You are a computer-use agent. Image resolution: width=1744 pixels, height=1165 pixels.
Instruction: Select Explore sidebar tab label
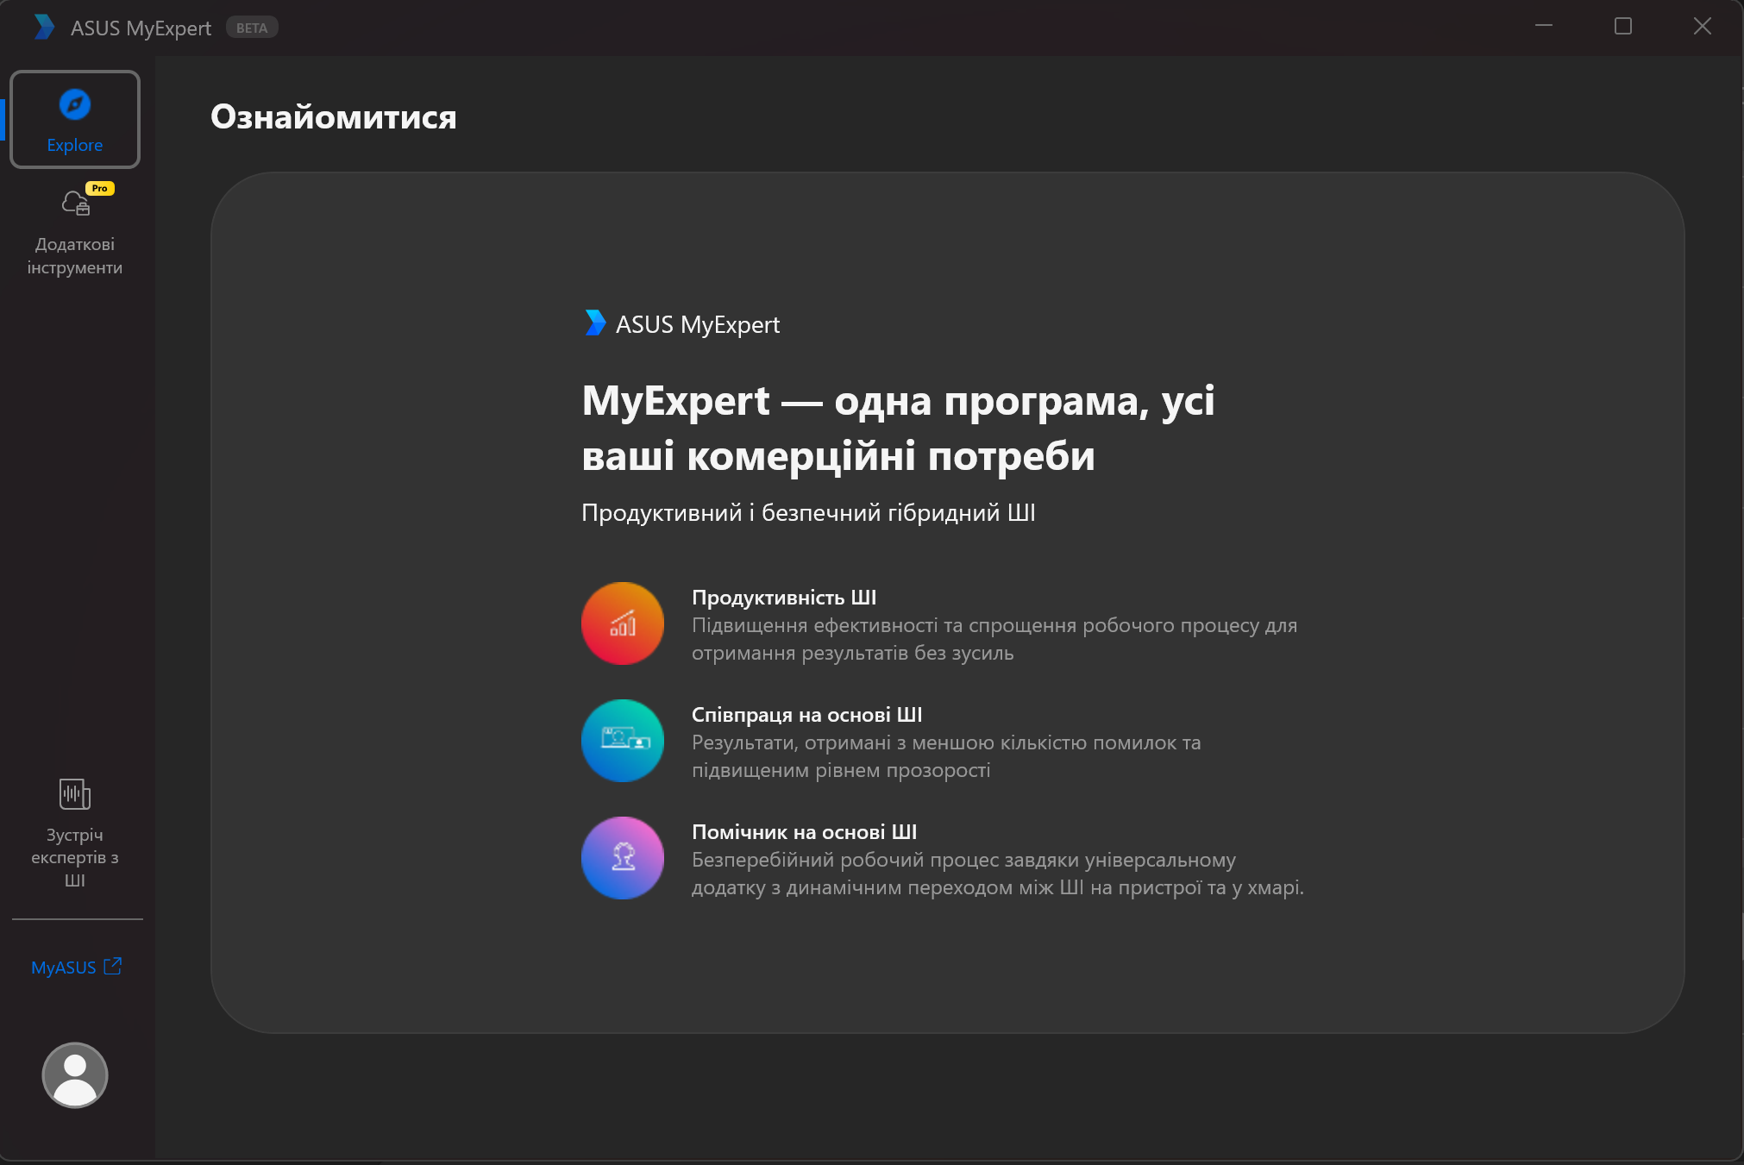[x=75, y=145]
